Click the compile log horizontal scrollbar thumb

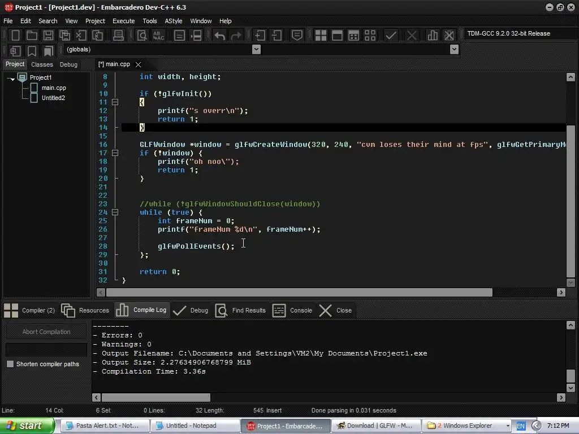156,397
